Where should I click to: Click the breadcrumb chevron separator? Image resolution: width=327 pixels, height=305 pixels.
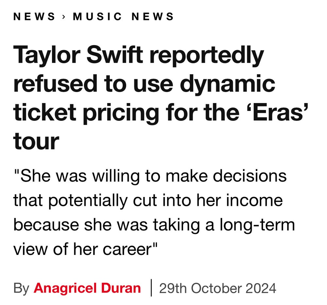[x=64, y=16]
